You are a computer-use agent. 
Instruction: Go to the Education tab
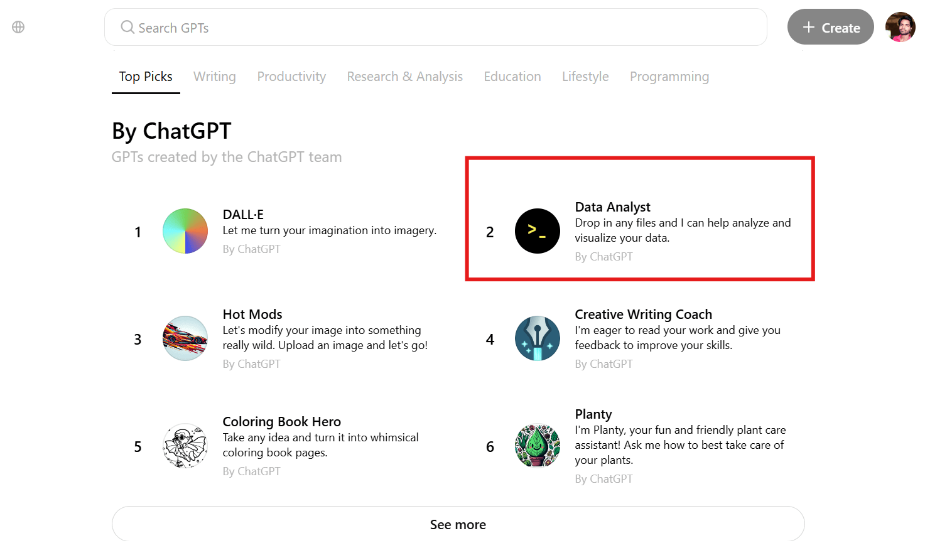(x=512, y=77)
